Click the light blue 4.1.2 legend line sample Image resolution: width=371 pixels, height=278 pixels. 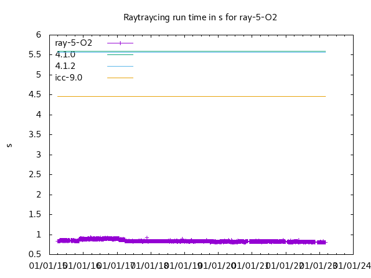tap(120, 66)
